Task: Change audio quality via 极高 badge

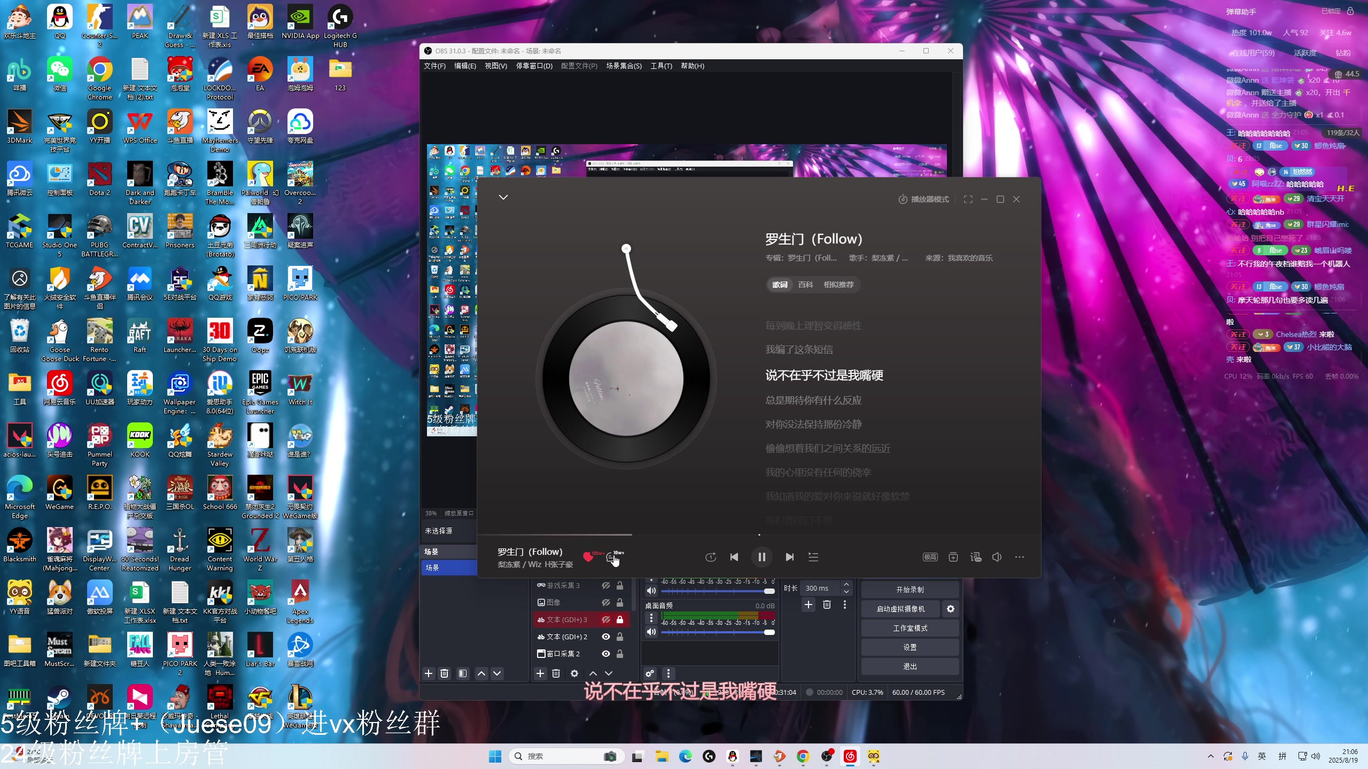Action: (x=930, y=557)
